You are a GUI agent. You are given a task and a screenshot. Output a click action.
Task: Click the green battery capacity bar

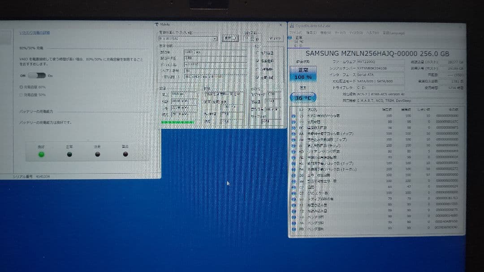tap(177, 122)
